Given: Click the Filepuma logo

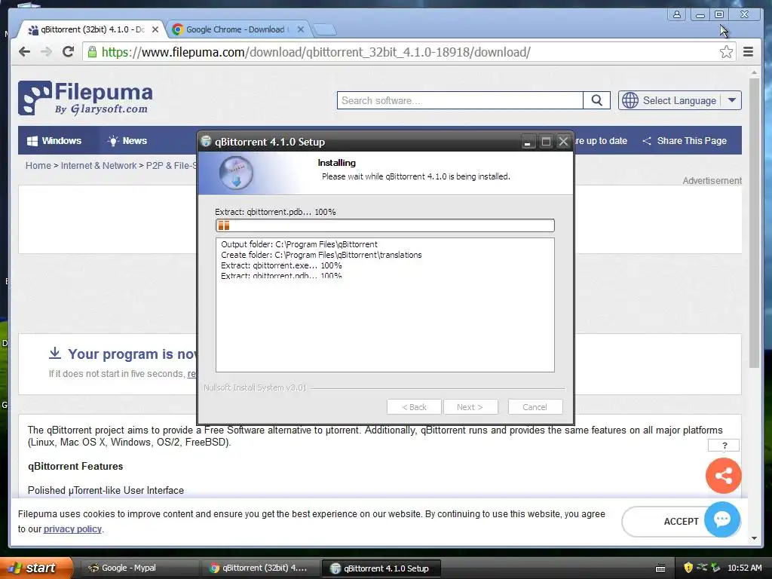Looking at the screenshot, I should [86, 98].
